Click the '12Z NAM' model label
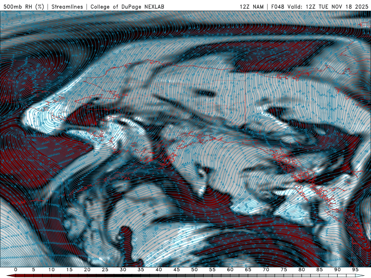Screen dimensions: 371x278 tap(251, 6)
